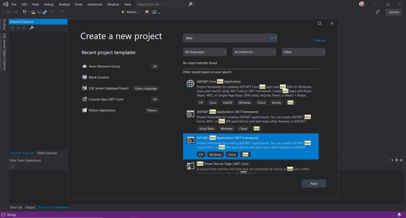Click the Open File folder toolbar icon
The image size is (406, 218).
coord(34,12)
